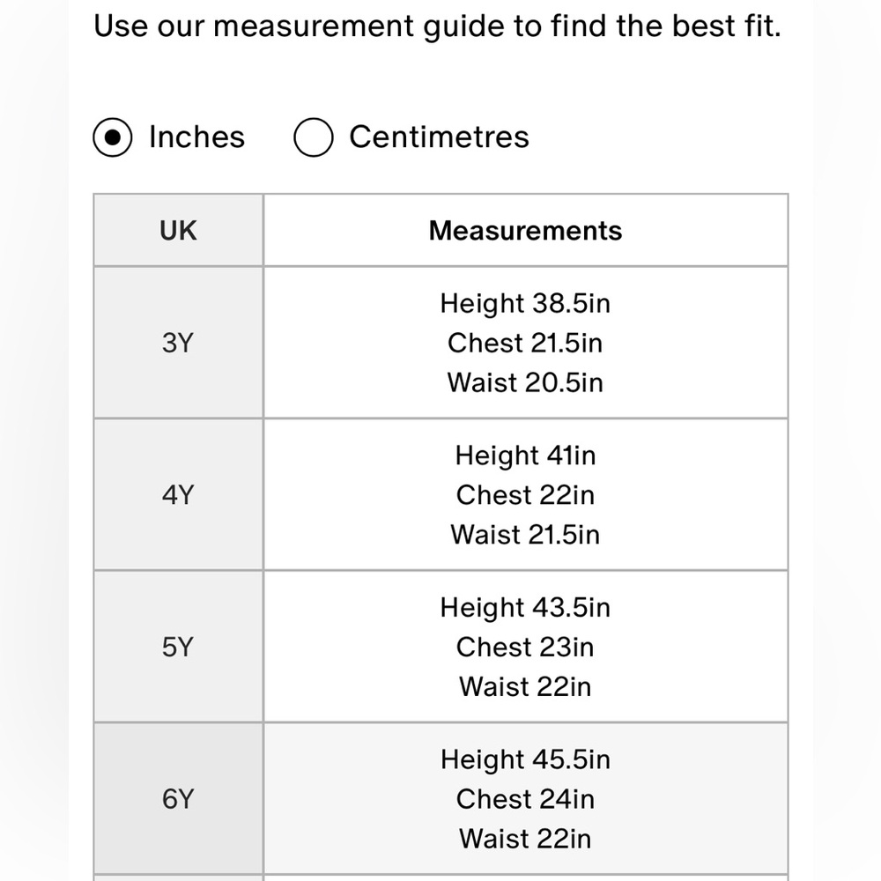Click the UK column header
881x881 pixels.
[178, 230]
